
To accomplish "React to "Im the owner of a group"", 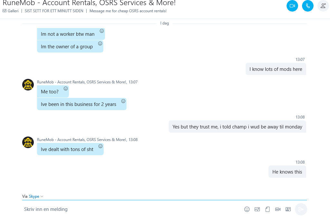I will (100, 43).
